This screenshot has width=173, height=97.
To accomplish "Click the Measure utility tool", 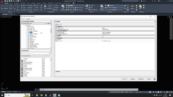I will [132, 7].
